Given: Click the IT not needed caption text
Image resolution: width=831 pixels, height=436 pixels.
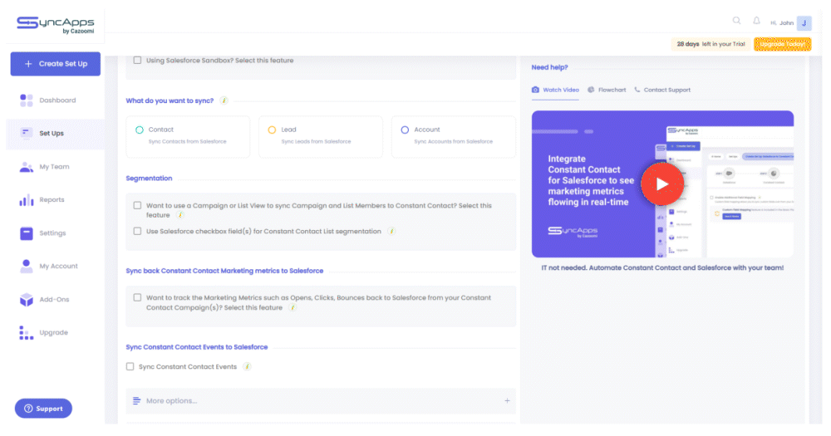Looking at the screenshot, I should point(662,268).
